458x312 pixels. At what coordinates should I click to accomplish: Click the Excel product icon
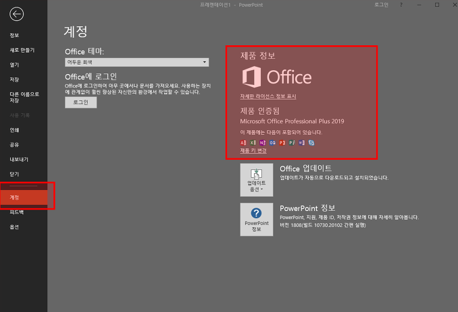pyautogui.click(x=253, y=142)
